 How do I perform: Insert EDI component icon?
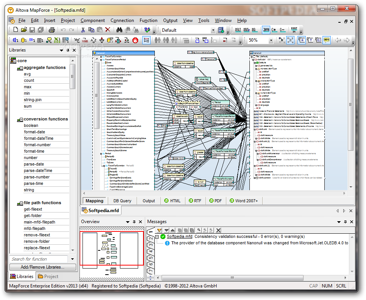pos(32,40)
